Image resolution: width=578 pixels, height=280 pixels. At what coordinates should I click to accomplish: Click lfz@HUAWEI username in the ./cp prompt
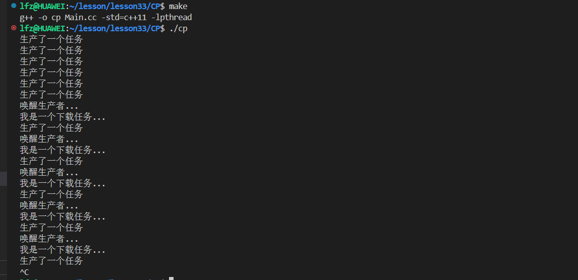(42, 28)
